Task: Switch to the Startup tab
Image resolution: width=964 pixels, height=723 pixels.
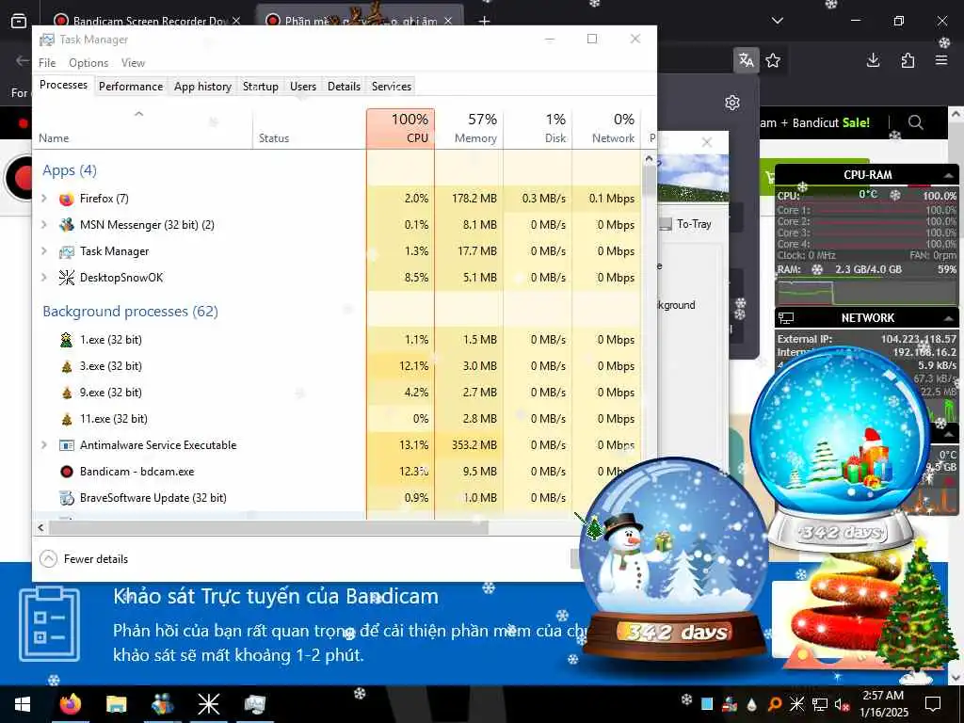Action: point(260,86)
